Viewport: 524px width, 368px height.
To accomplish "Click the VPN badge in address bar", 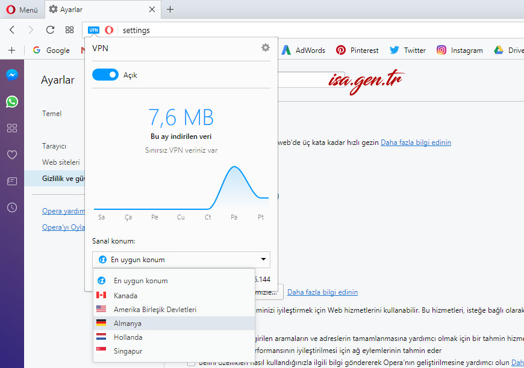I will tap(93, 30).
